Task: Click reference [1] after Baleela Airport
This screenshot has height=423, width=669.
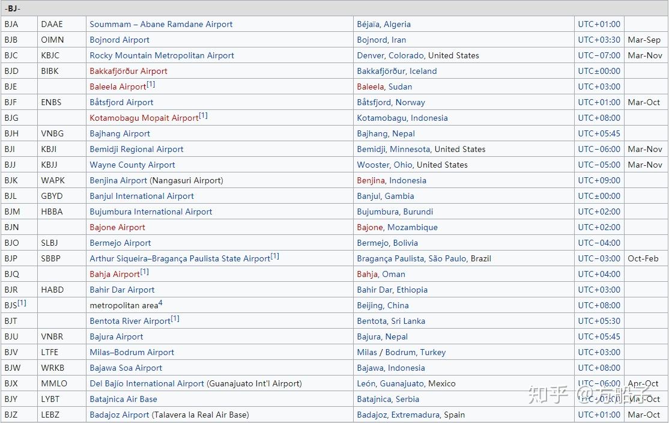Action: pyautogui.click(x=151, y=85)
